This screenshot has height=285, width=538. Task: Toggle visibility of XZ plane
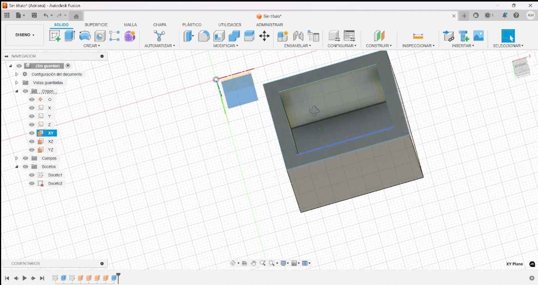coord(32,141)
